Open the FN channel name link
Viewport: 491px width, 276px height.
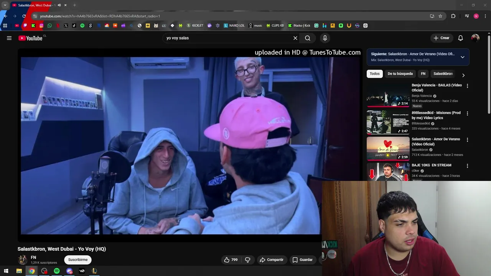pos(33,258)
